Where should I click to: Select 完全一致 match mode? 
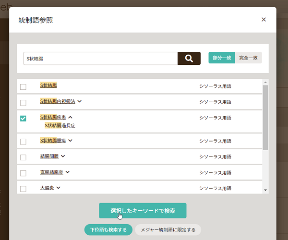pos(248,58)
